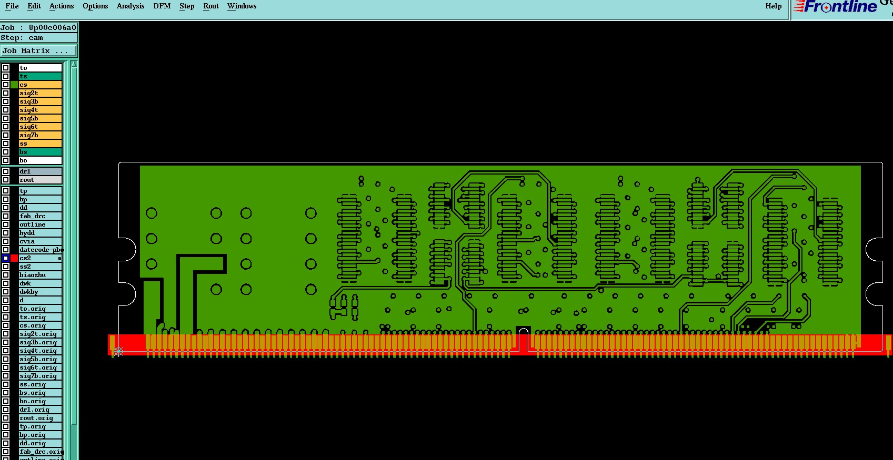Open the Windows menu

pyautogui.click(x=242, y=6)
